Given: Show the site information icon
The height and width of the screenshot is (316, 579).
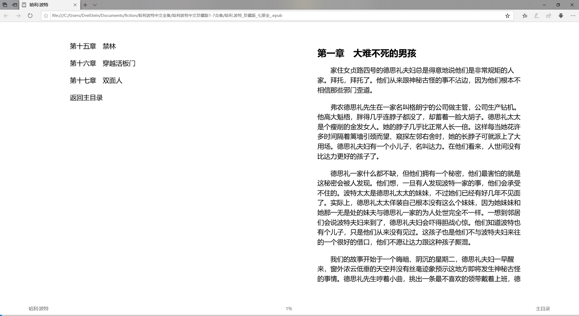Looking at the screenshot, I should tap(46, 16).
